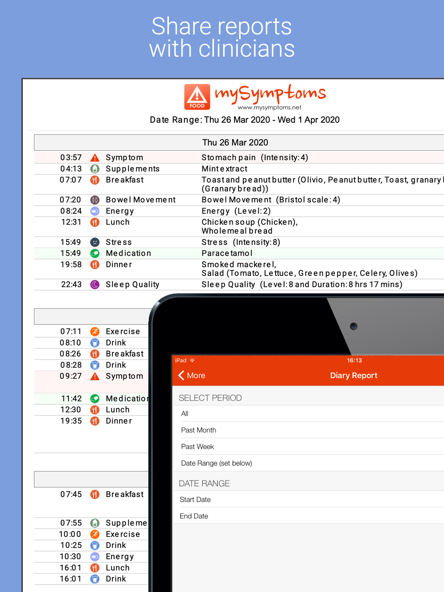Select the Chicken soup (Chicken) lunch text
Viewport: 444px width, 592px height.
click(x=250, y=222)
